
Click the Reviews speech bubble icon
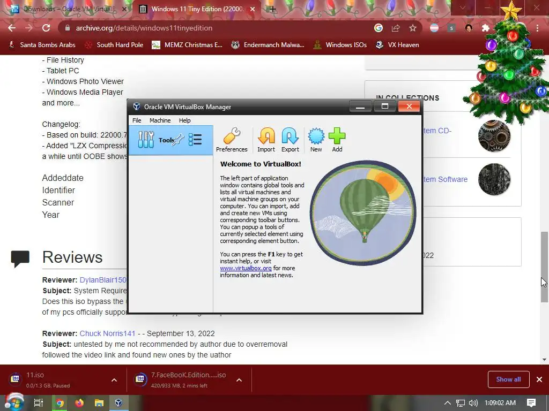click(20, 258)
